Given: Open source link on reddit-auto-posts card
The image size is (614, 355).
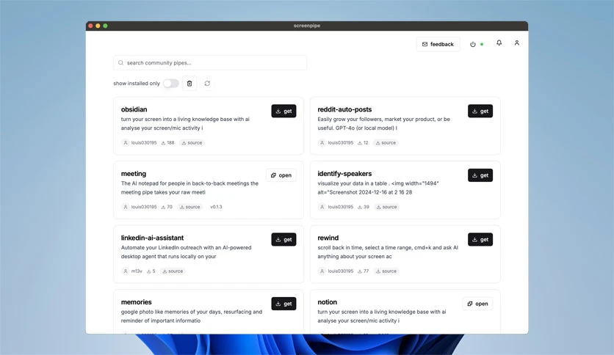Looking at the screenshot, I should (x=386, y=143).
